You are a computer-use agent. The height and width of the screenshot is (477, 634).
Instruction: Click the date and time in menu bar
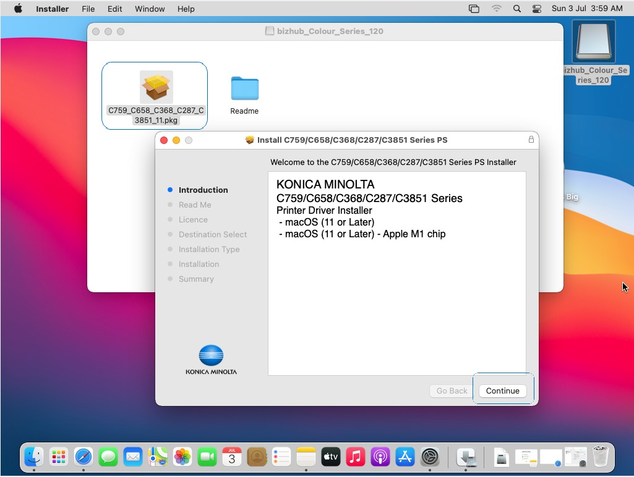(587, 9)
